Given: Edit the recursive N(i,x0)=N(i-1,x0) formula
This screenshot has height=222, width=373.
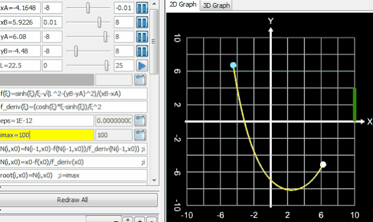Looking at the screenshot, I should pyautogui.click(x=73, y=149).
